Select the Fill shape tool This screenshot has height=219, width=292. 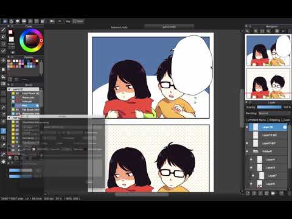coord(3,69)
